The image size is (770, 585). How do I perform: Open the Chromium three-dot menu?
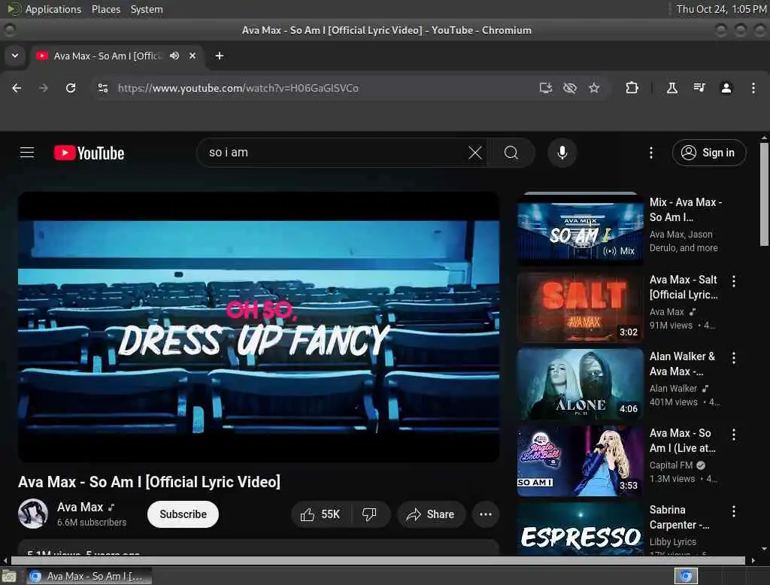[x=753, y=88]
